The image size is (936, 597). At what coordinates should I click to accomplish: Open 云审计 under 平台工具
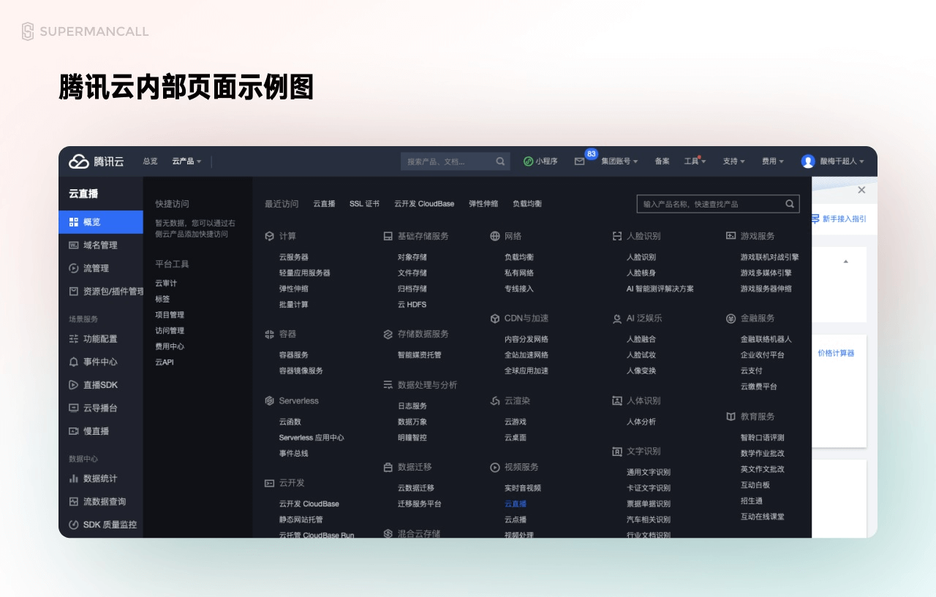pos(166,284)
